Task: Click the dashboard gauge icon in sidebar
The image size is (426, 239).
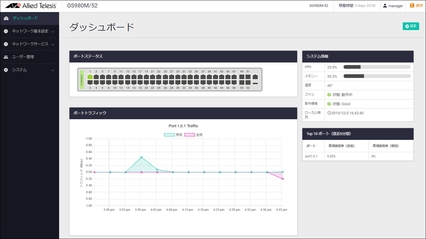Action: click(6, 18)
